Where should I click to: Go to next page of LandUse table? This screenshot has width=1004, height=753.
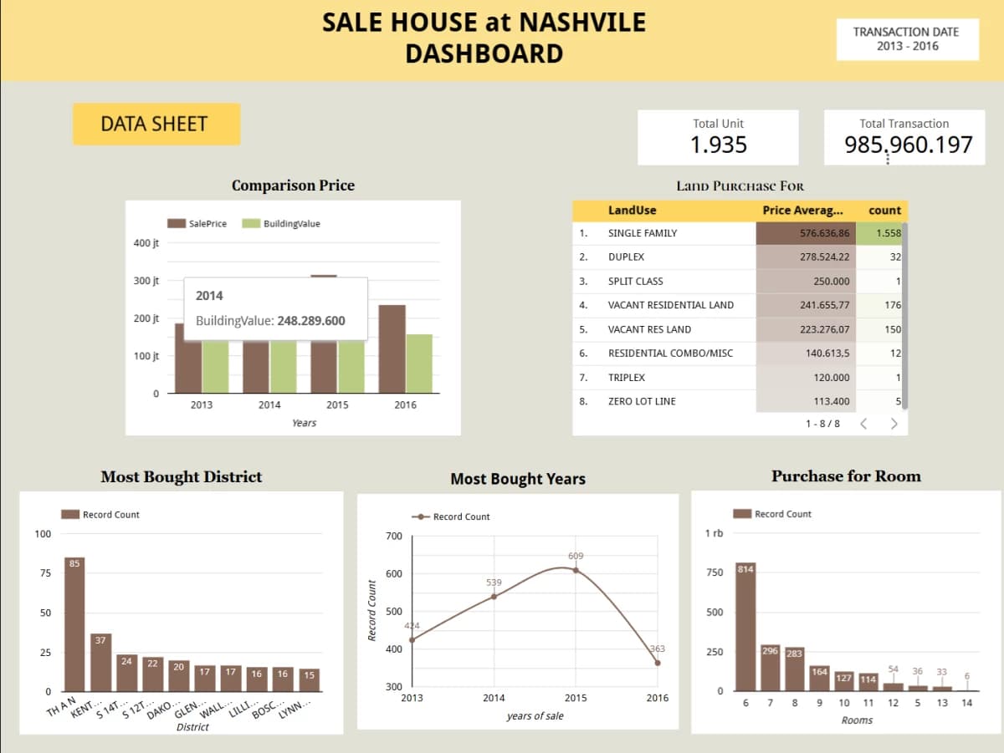(x=894, y=424)
